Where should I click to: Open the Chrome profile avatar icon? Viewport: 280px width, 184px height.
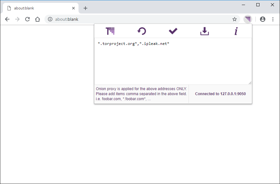pyautogui.click(x=262, y=19)
